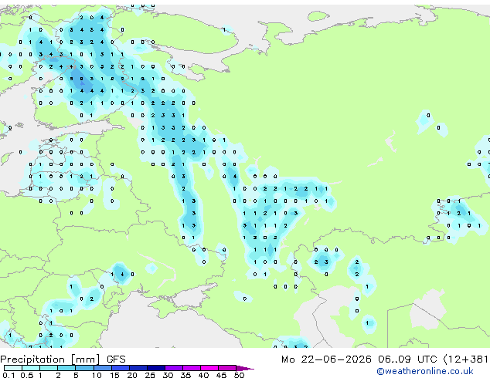Click the legend label '0.5'
The width and height of the screenshot is (490, 378).
tap(27, 375)
